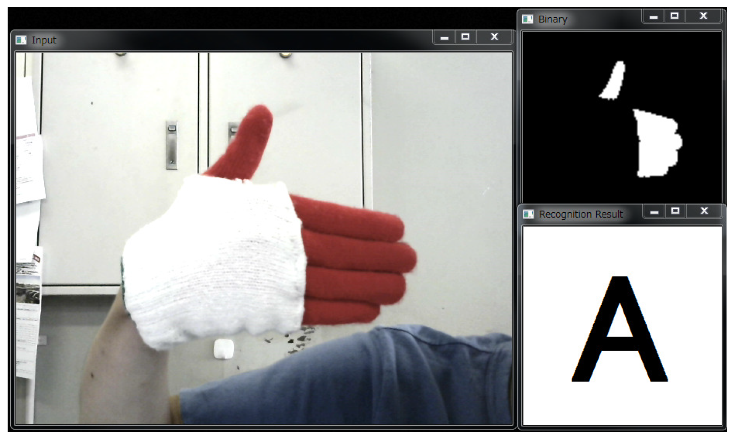Image resolution: width=734 pixels, height=441 pixels.
Task: Maximize the Binary window
Action: (x=675, y=16)
